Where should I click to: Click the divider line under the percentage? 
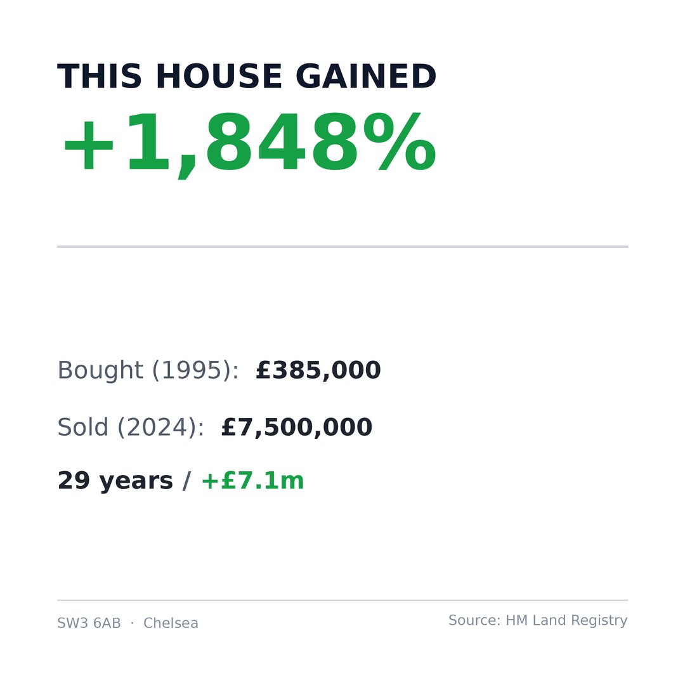click(342, 247)
